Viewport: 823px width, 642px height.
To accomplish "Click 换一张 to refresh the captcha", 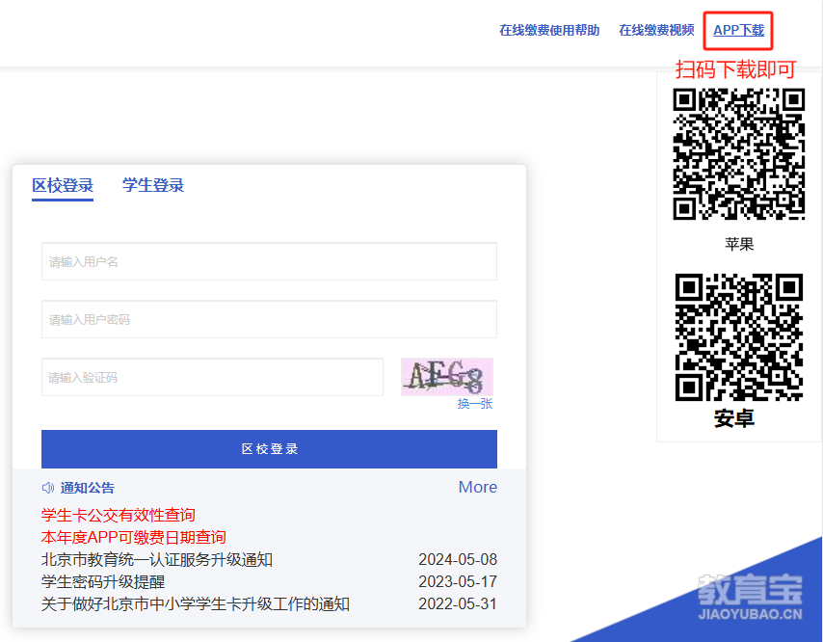I will pos(475,404).
